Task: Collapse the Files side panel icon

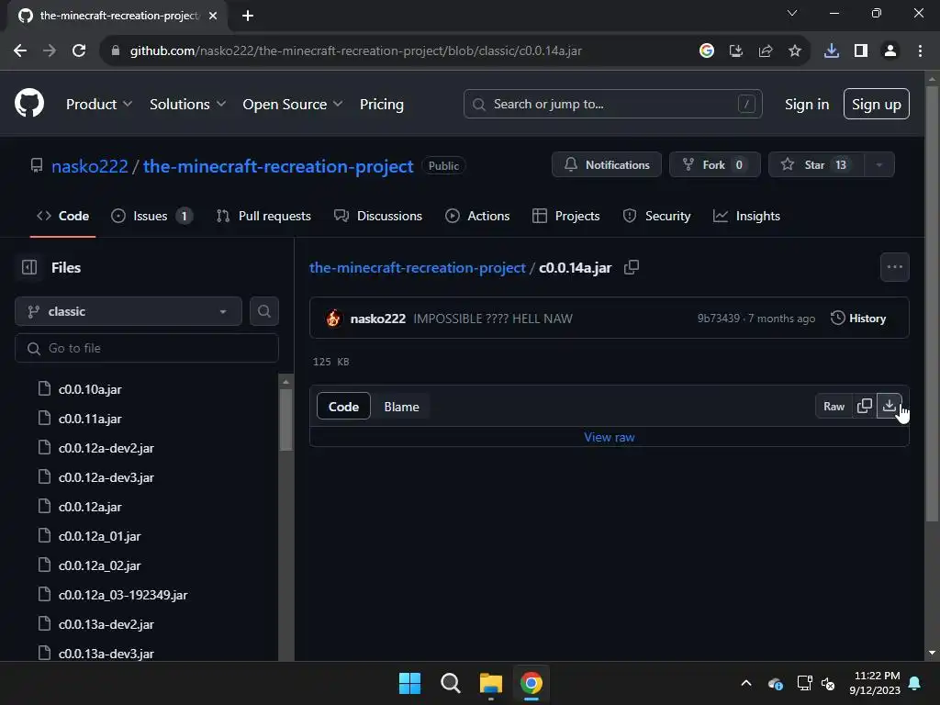Action: click(x=29, y=267)
